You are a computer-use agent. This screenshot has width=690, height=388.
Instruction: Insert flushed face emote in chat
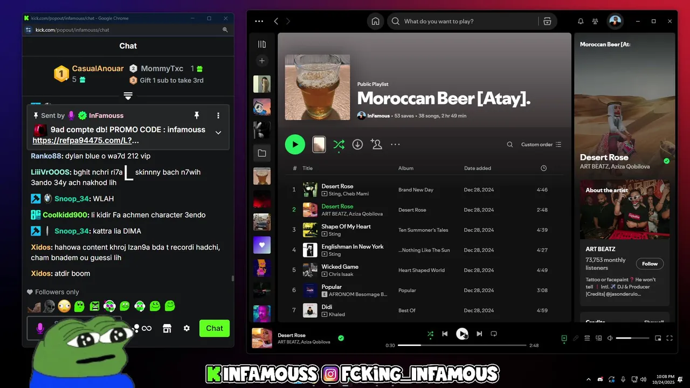tap(64, 306)
